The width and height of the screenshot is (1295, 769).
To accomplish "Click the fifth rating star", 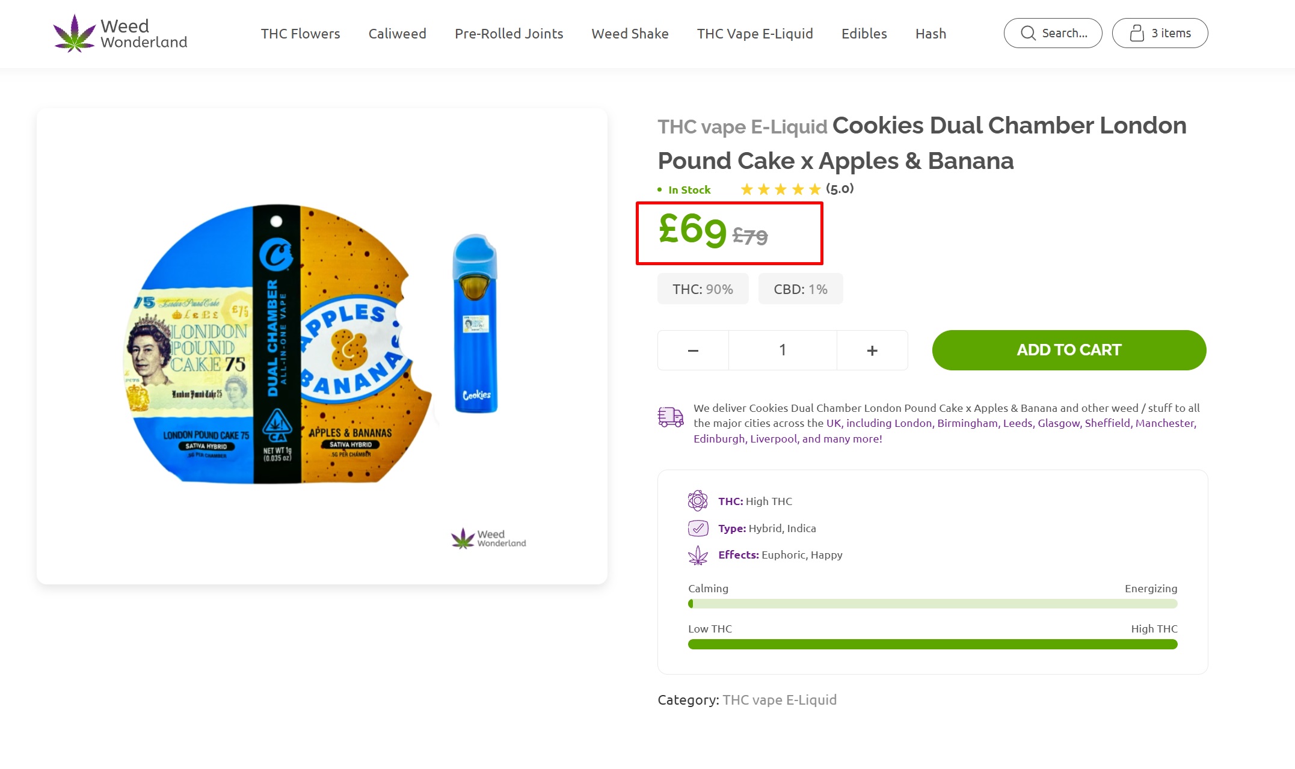I will 814,189.
